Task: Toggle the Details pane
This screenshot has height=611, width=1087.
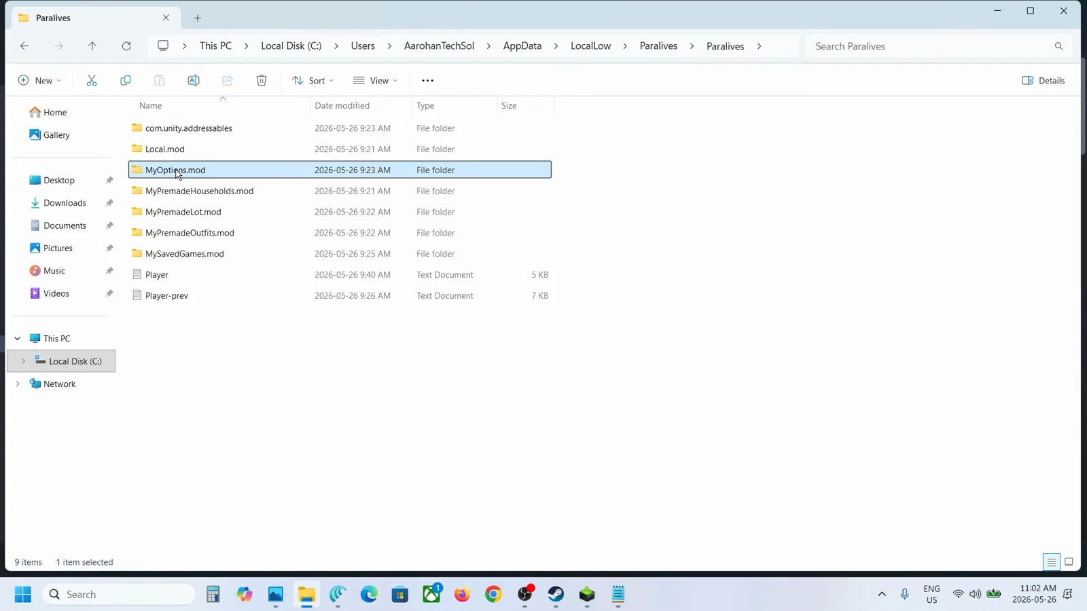Action: pos(1044,81)
